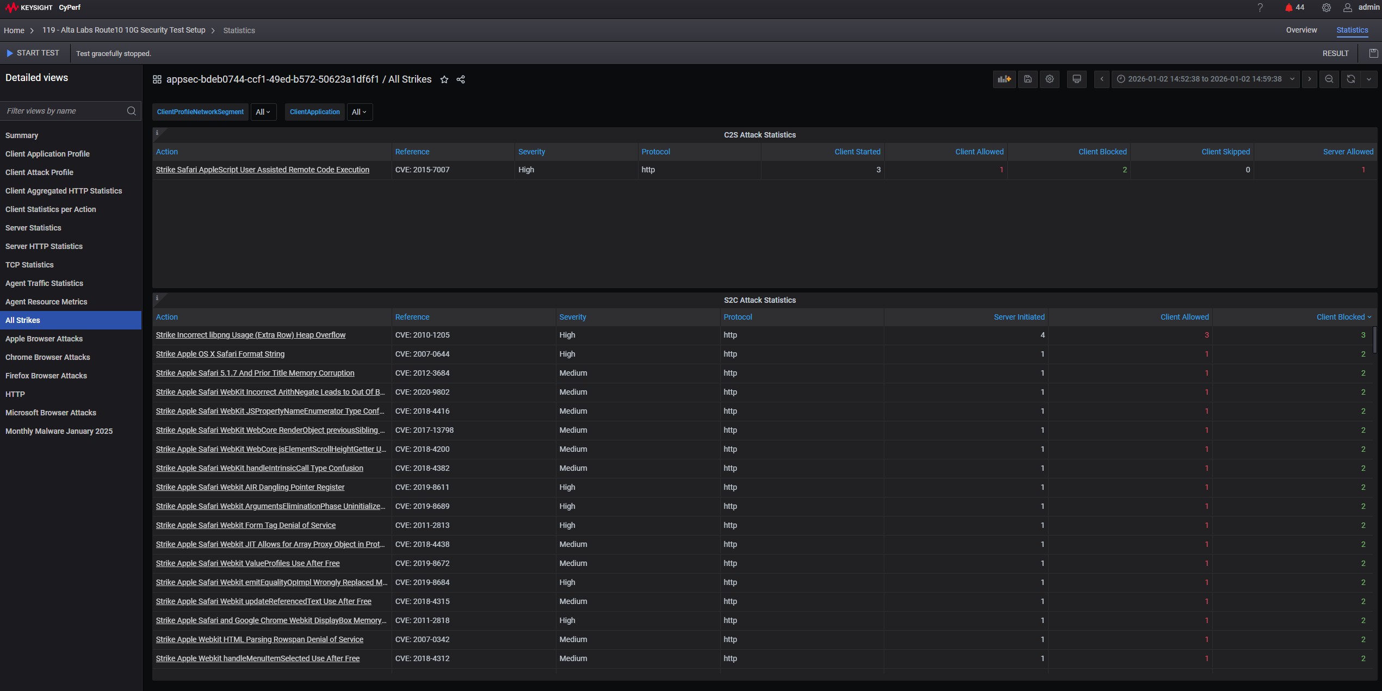The width and height of the screenshot is (1382, 691).
Task: Shift time range backward with left arrow
Action: [1102, 79]
